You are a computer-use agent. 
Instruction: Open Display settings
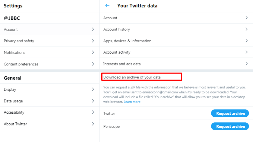tap(10, 89)
